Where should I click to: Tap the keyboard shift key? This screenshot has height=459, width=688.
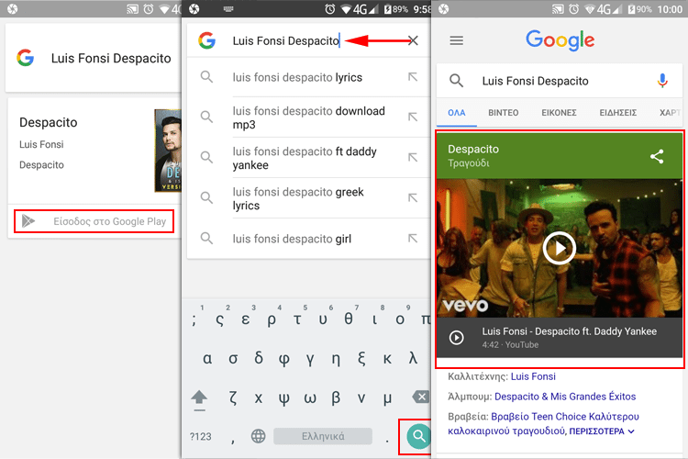(x=199, y=398)
